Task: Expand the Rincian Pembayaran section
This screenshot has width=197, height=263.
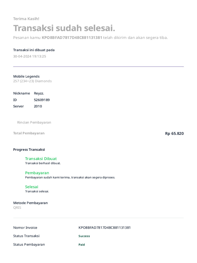Action: click(x=34, y=122)
